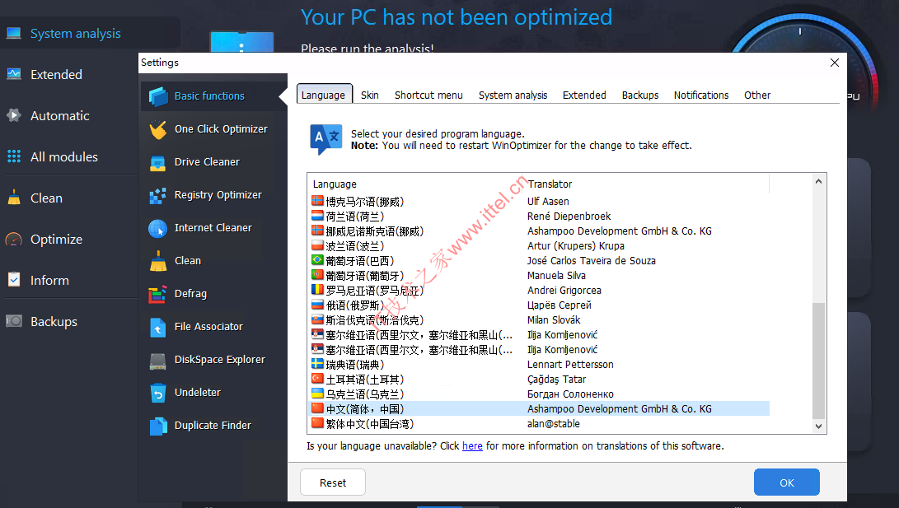
Task: Click translator name Lennart Pettersson
Action: pyautogui.click(x=570, y=364)
